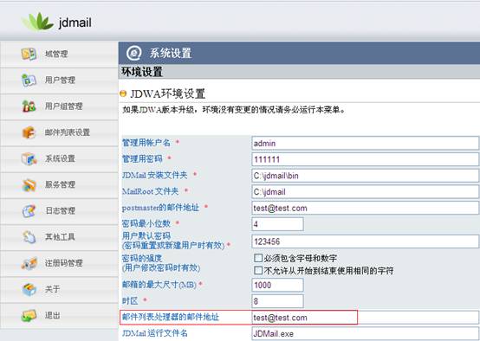
Task: Click the 管理用密码 label
Action: click(x=142, y=158)
